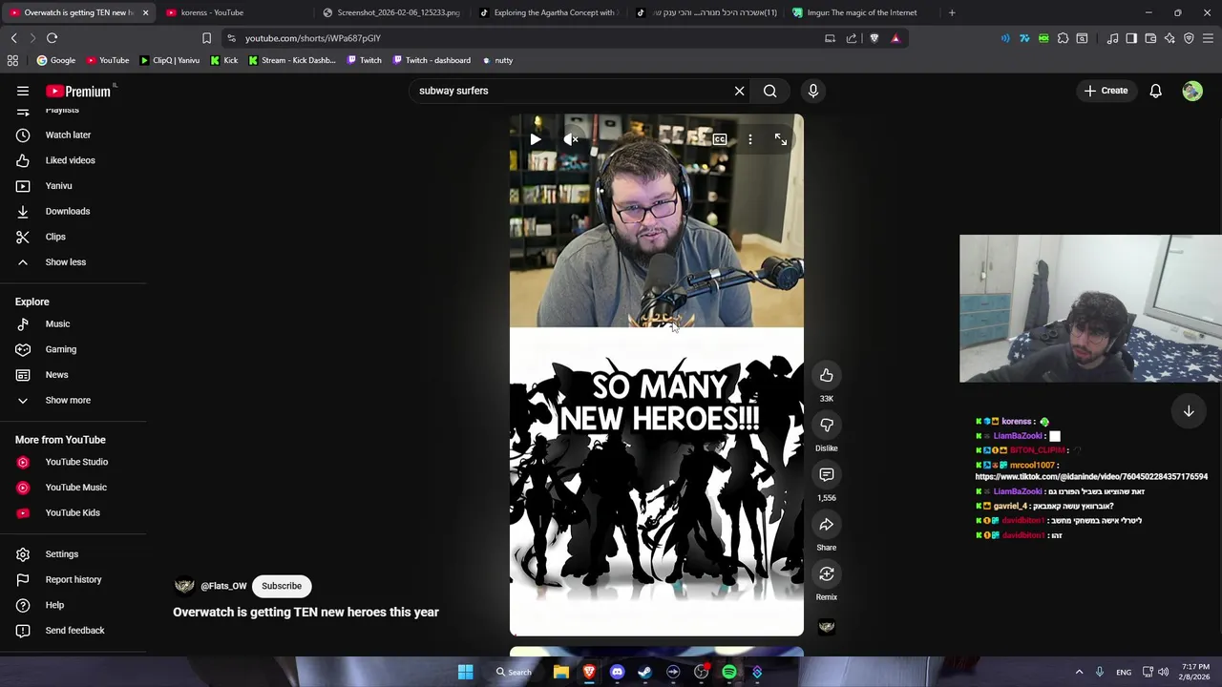Image resolution: width=1222 pixels, height=687 pixels.
Task: Click into the YouTube search field
Action: pos(573,91)
